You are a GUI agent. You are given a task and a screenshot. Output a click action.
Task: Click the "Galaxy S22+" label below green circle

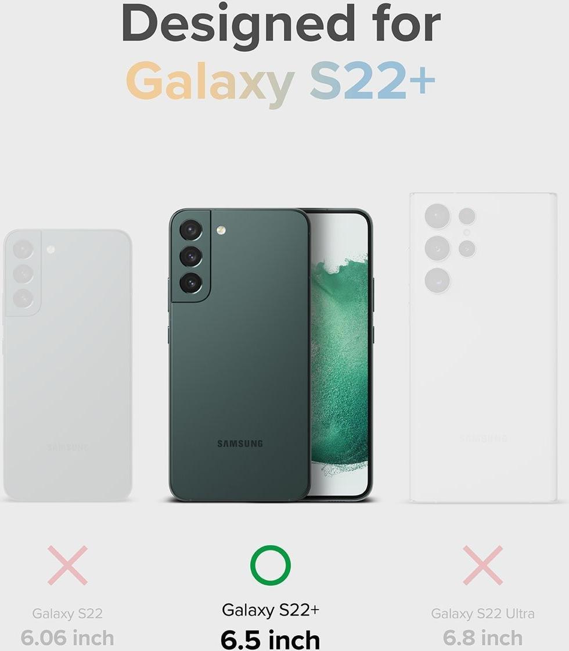[x=271, y=610]
